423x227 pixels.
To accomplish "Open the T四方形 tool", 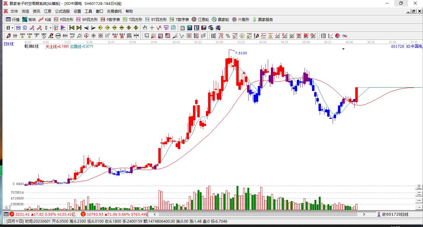I will [x=133, y=19].
